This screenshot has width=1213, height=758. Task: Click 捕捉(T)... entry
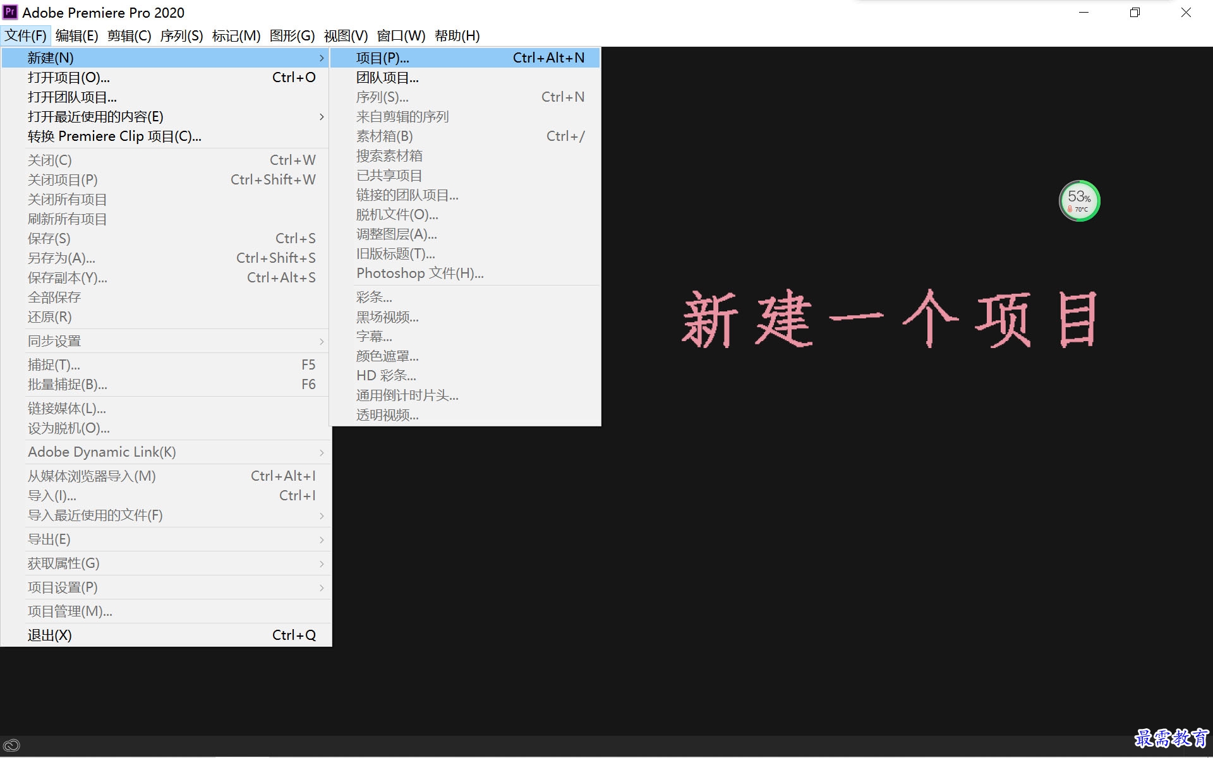click(166, 364)
